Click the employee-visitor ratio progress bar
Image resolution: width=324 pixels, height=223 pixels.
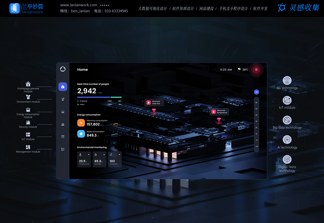(x=99, y=97)
